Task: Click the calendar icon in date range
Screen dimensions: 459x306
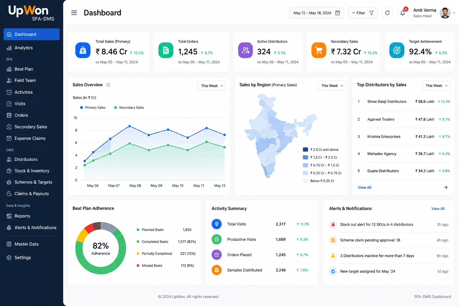Action: (x=338, y=13)
